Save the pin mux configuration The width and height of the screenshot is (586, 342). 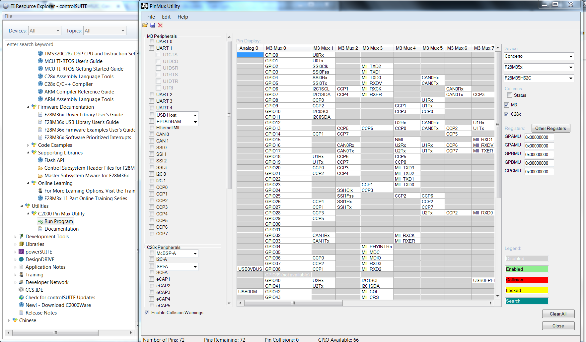[153, 25]
